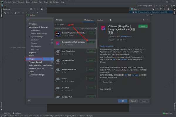The width and height of the screenshot is (176, 117).
Task: Click the plugin list vertical scrollbar
Action: pos(97,38)
